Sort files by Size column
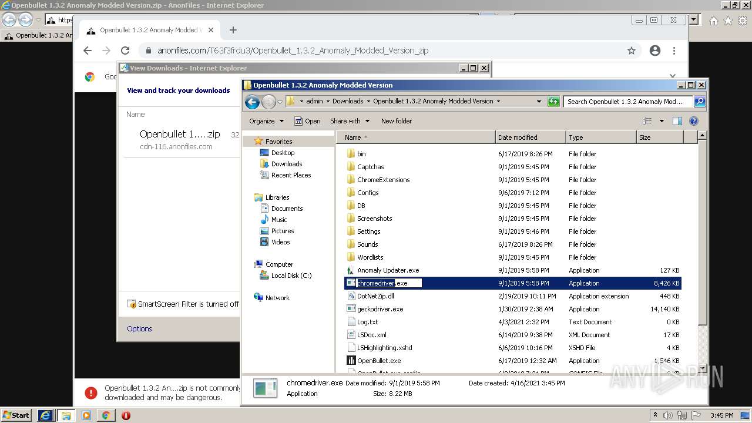The image size is (752, 423). coord(660,137)
